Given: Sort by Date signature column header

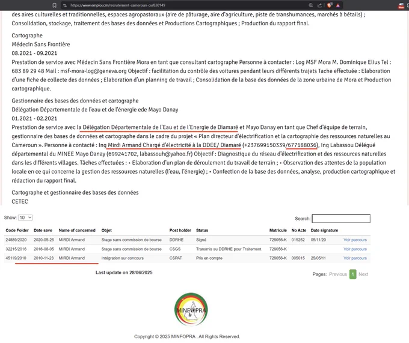Looking at the screenshot, I should tap(324, 230).
